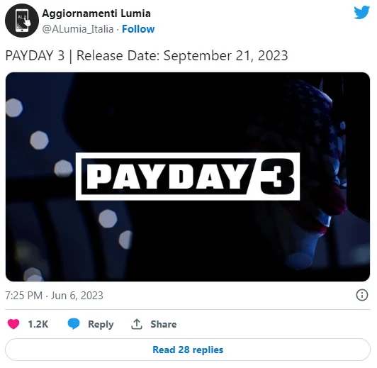This screenshot has width=377, height=368.
Task: Click the 1.2K likes count
Action: [38, 324]
